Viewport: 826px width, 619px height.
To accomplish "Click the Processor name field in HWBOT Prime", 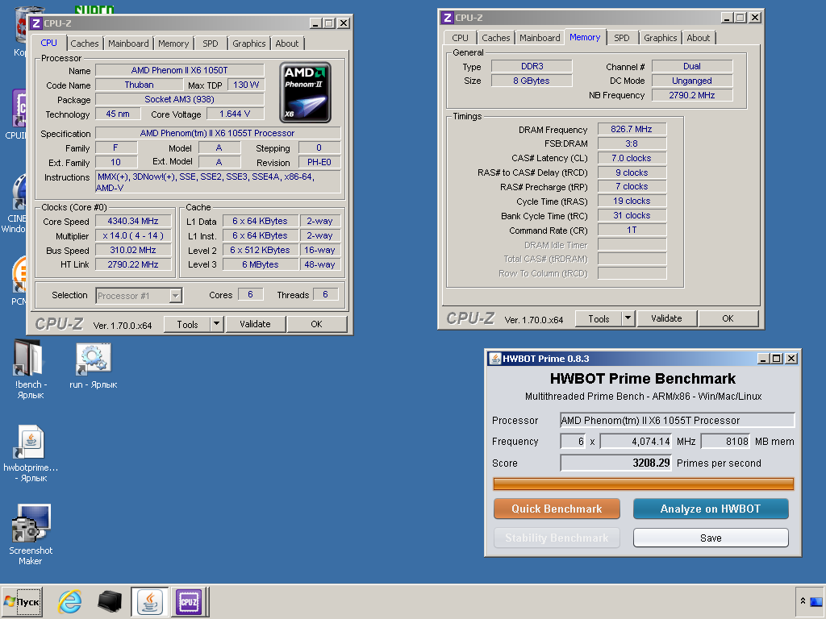I will (x=677, y=420).
